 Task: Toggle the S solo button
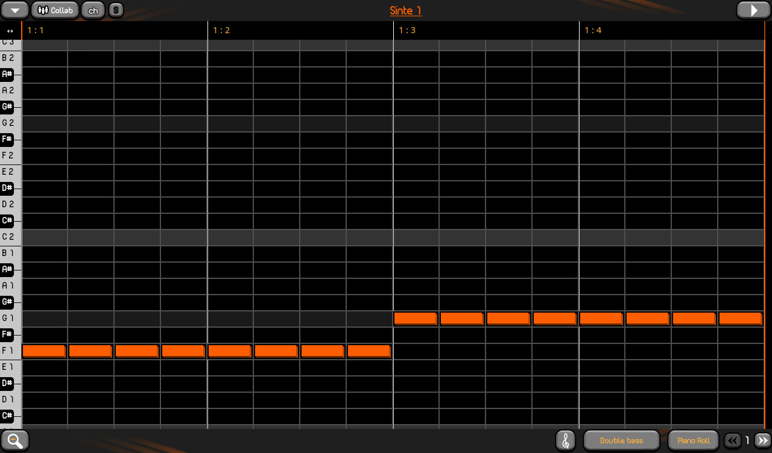116,10
